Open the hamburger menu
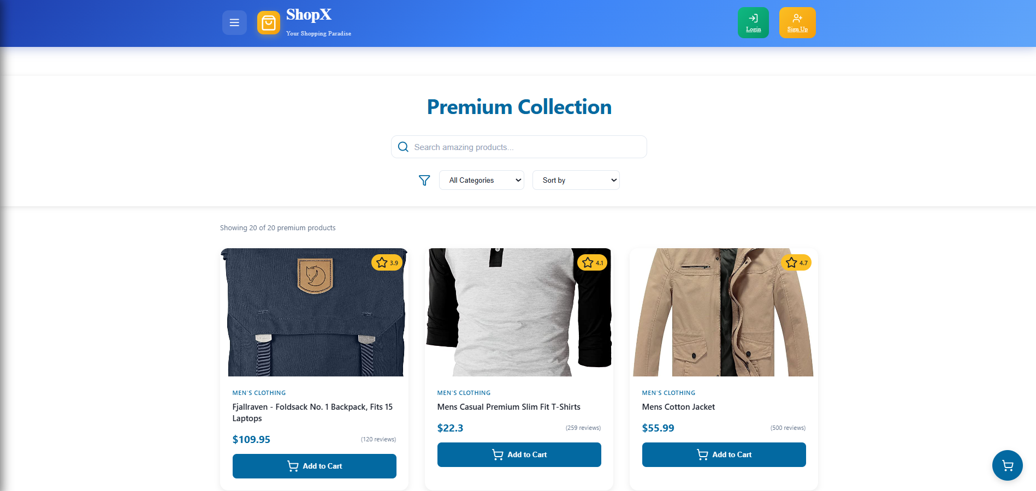Viewport: 1036px width, 491px height. coord(234,23)
